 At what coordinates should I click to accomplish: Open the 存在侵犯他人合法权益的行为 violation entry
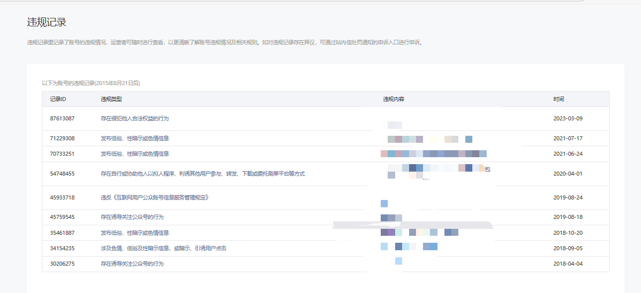pos(134,118)
